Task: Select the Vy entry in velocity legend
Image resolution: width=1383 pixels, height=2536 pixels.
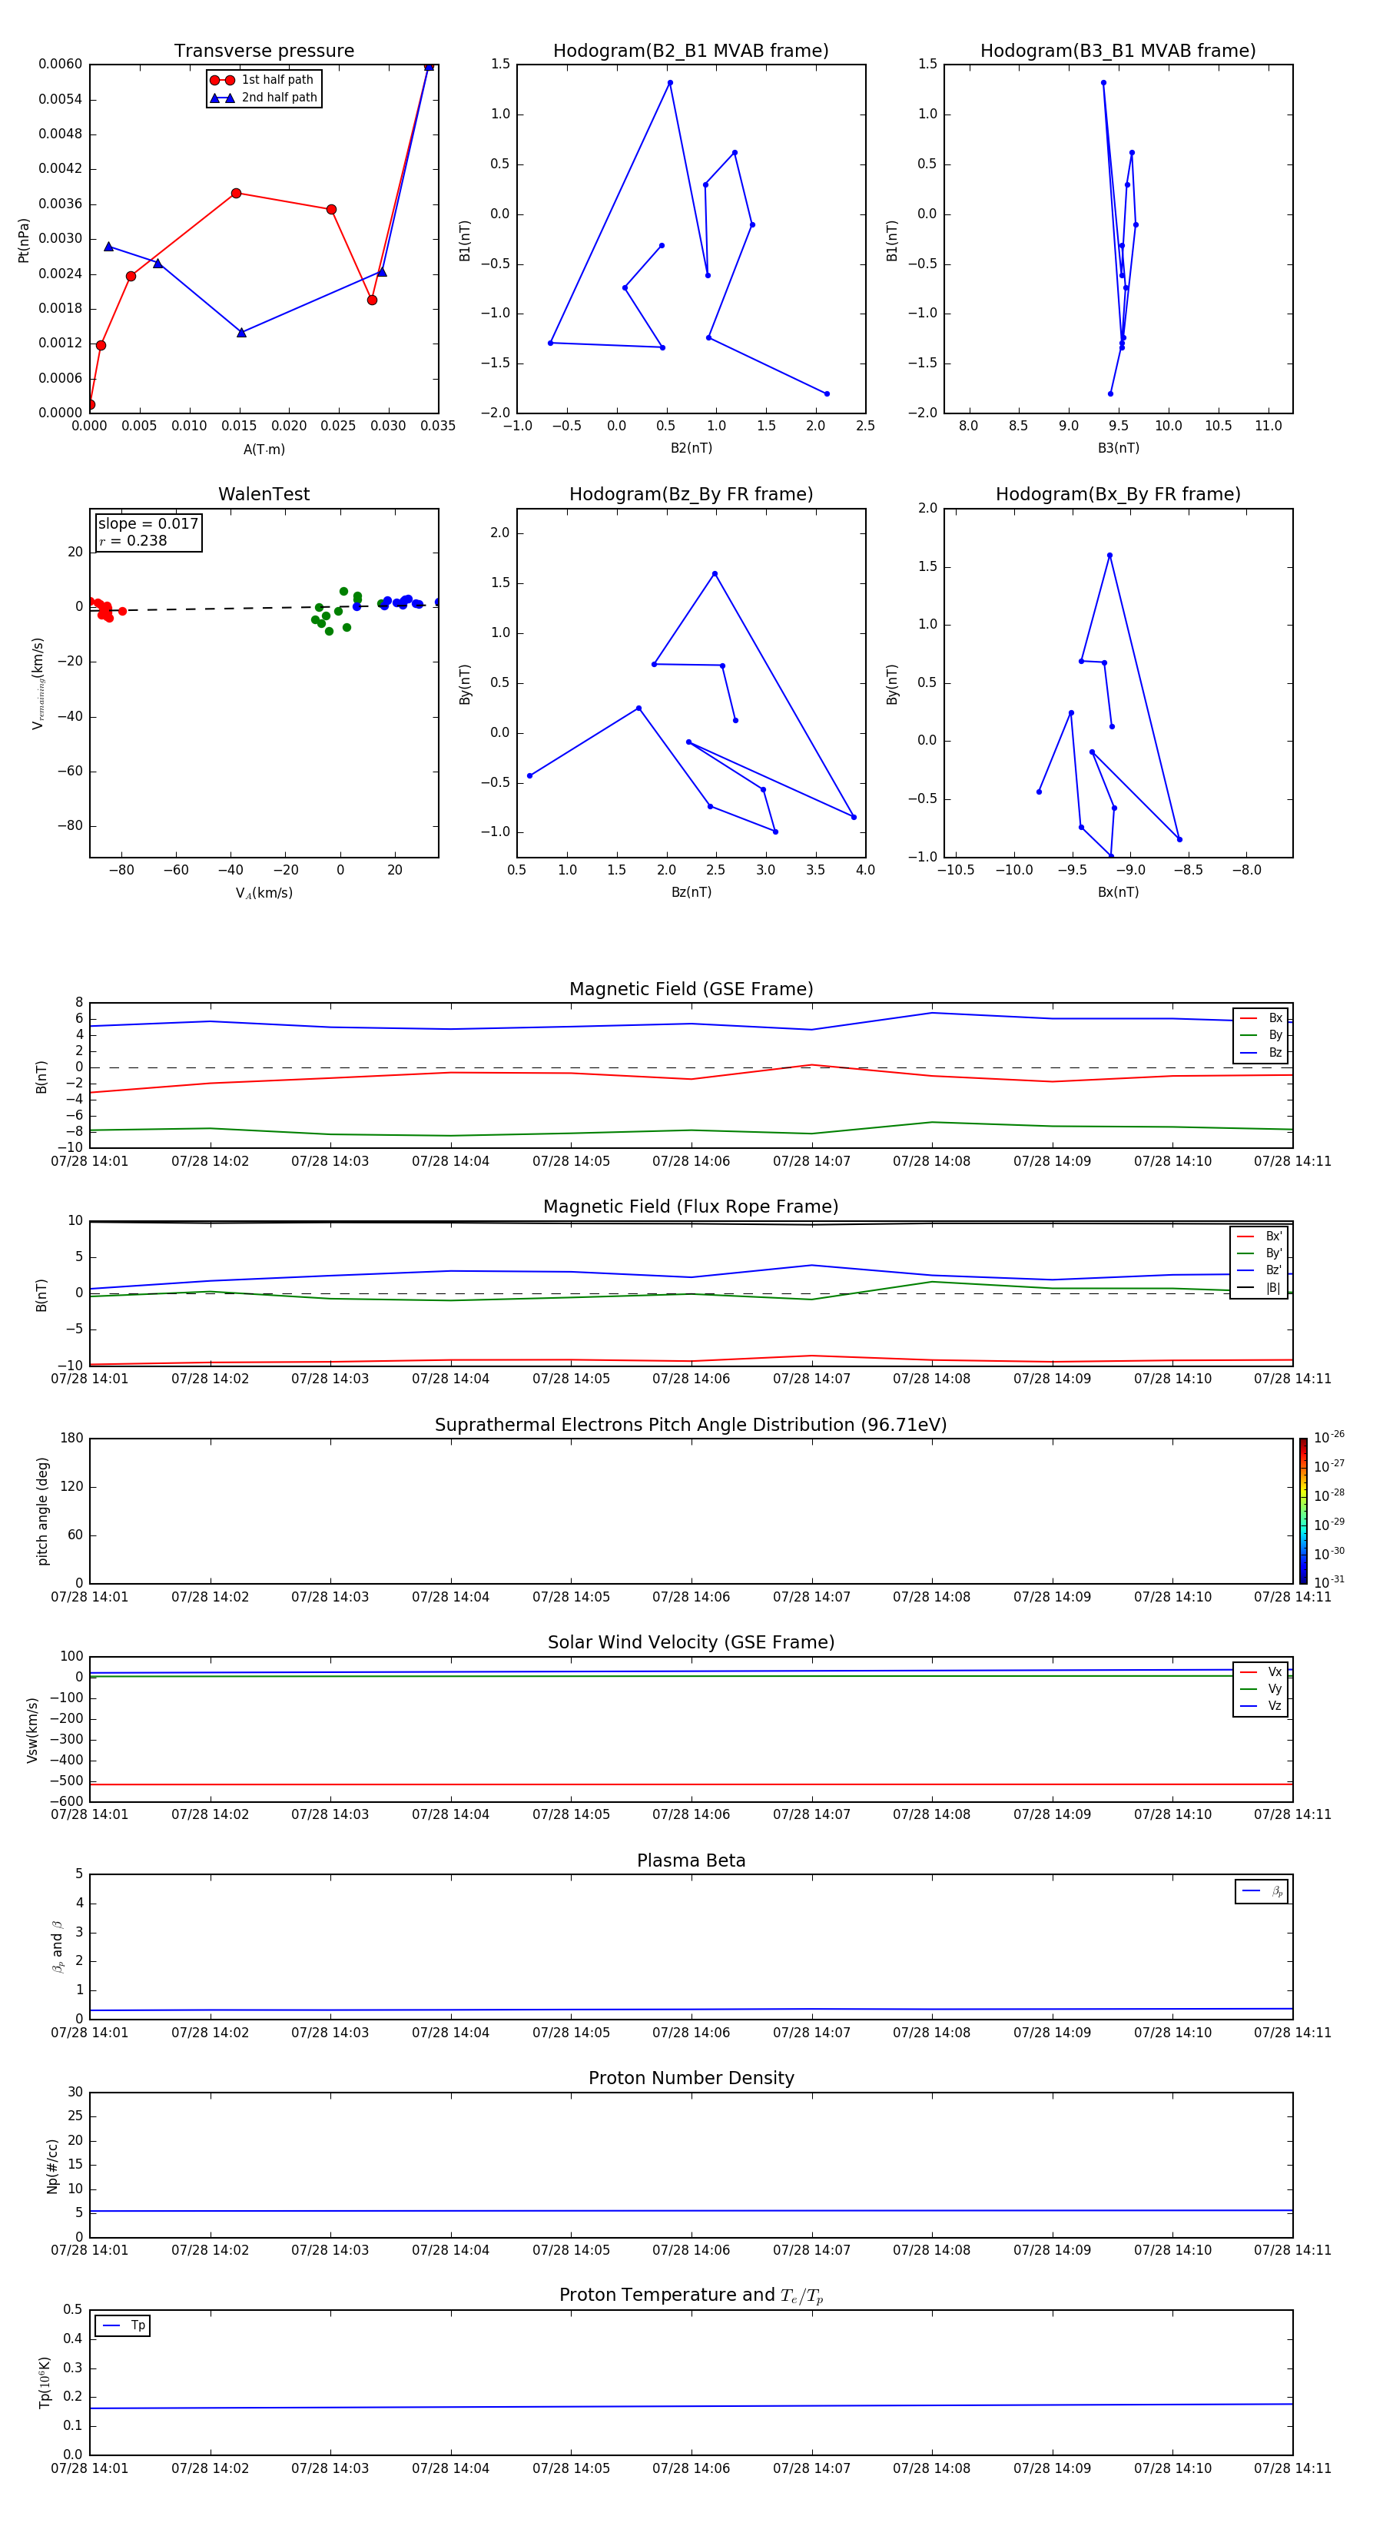Action: coord(1261,1688)
